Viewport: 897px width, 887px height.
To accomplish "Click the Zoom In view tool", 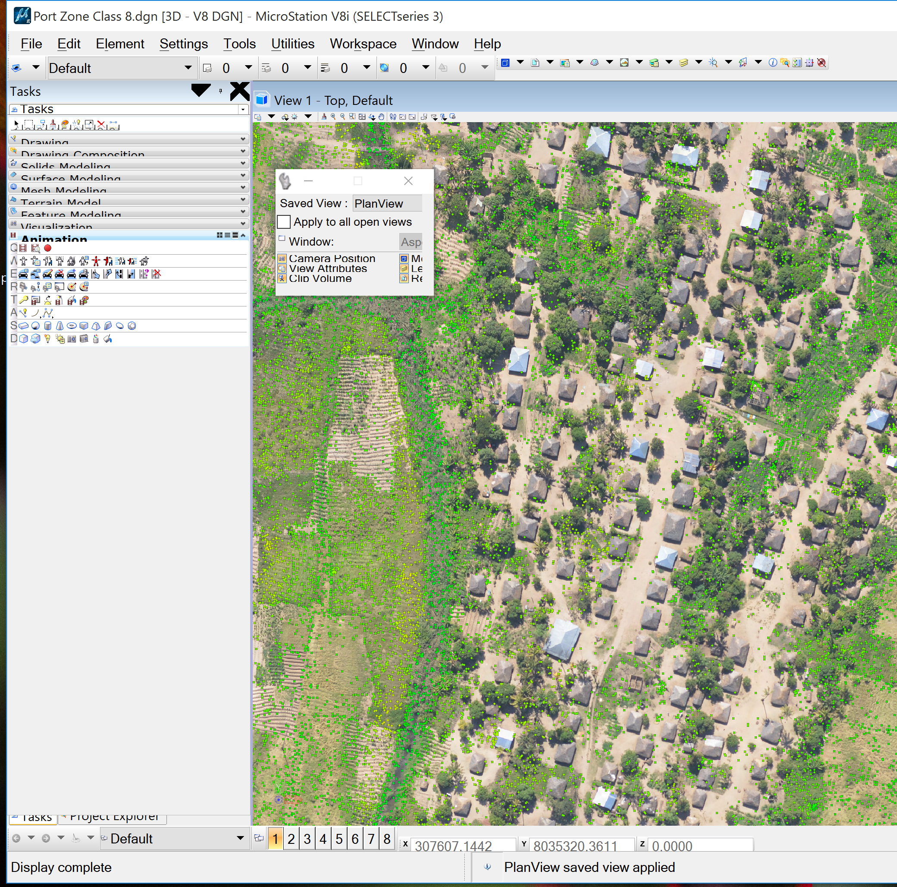I will (x=333, y=117).
